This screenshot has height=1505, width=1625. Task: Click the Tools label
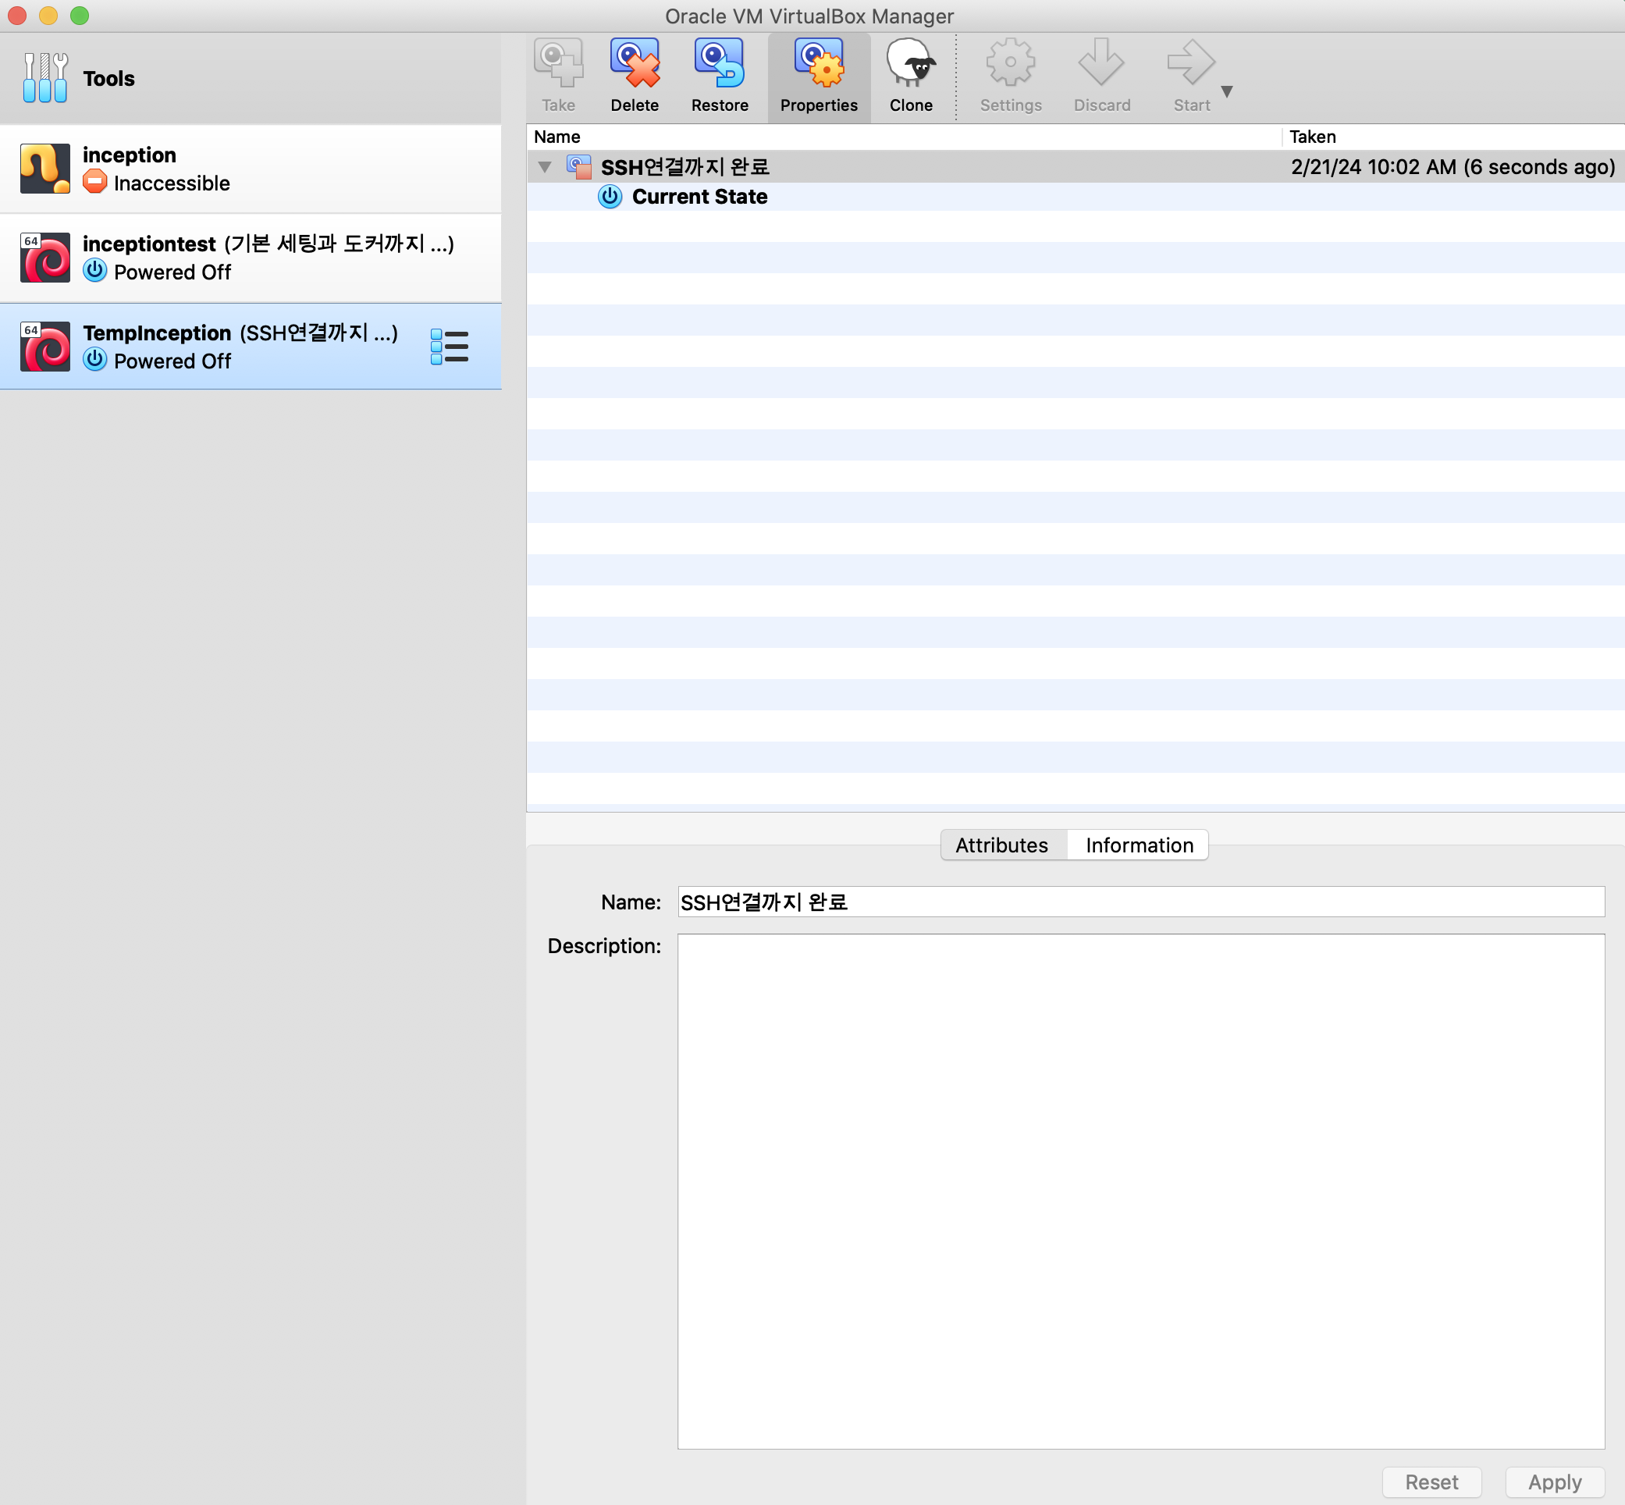[109, 78]
